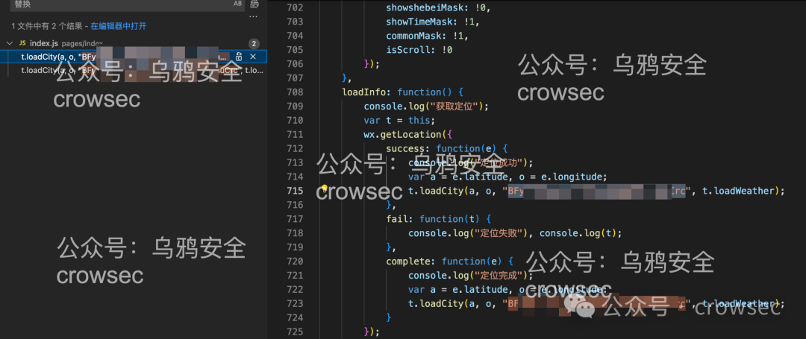Screen dimensions: 806x339
Task: Select the index.js file result row
Action: (134, 43)
